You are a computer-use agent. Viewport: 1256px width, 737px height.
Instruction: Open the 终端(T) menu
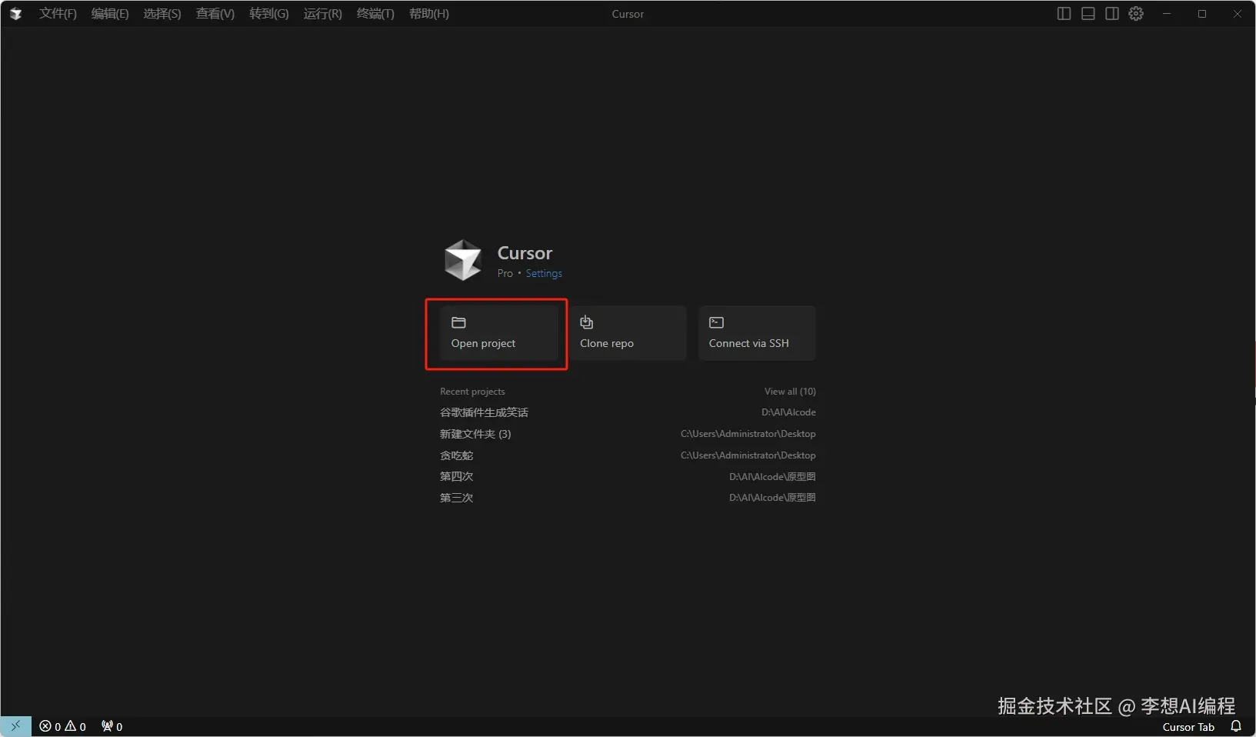[375, 14]
